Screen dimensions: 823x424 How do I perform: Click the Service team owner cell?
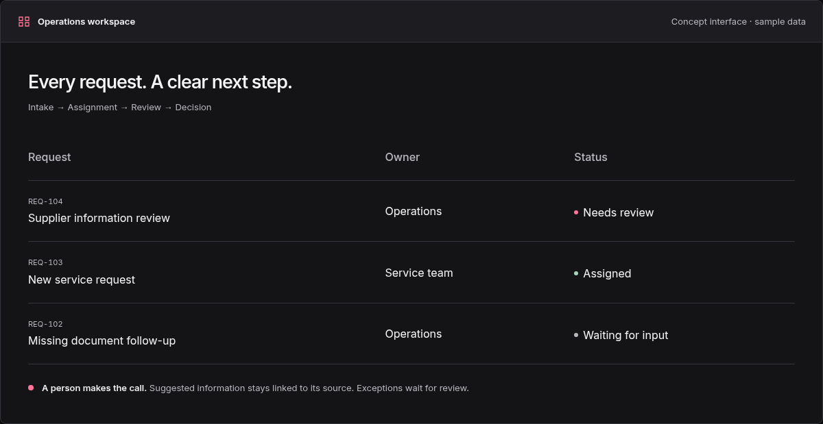click(419, 273)
